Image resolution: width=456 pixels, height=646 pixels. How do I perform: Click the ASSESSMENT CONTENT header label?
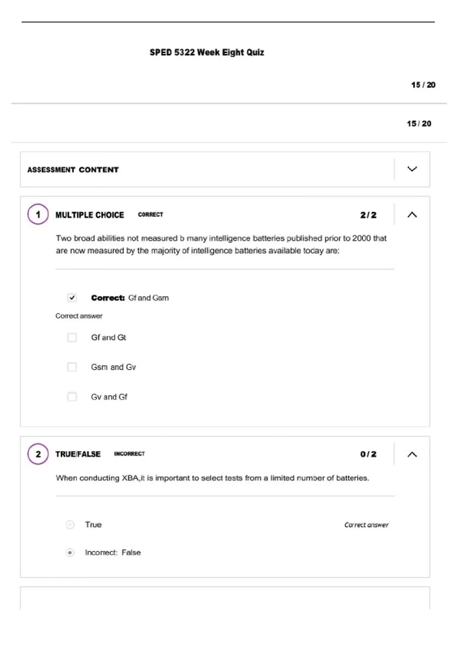(x=73, y=170)
